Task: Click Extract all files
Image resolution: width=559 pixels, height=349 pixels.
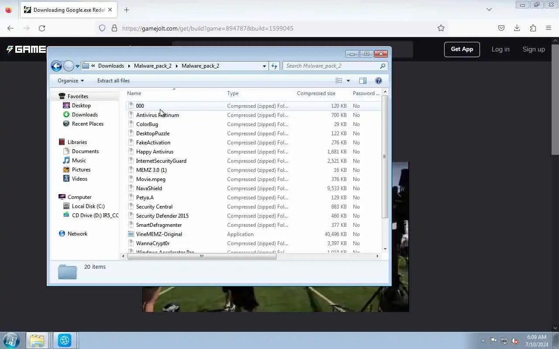Action: tap(114, 81)
